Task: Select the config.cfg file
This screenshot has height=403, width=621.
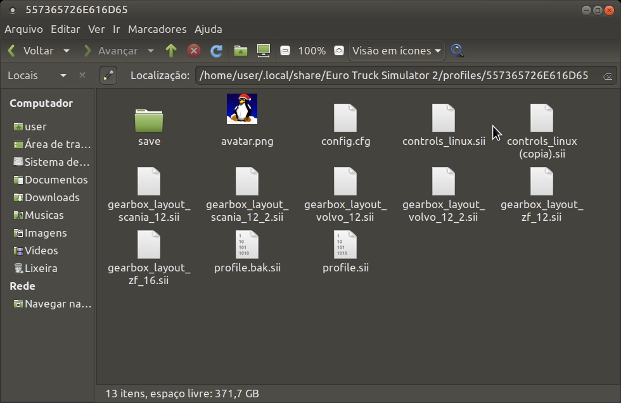Action: [x=345, y=125]
